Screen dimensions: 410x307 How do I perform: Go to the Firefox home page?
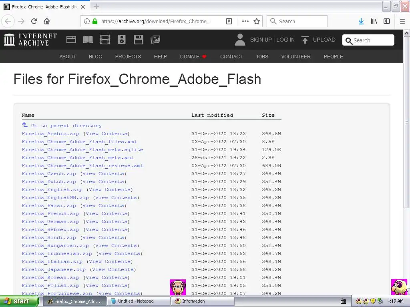(x=47, y=22)
